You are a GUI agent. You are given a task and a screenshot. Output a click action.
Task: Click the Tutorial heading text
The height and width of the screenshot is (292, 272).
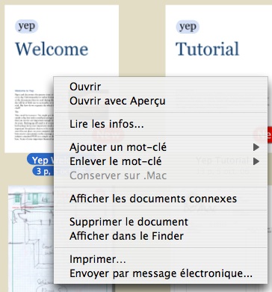click(208, 49)
